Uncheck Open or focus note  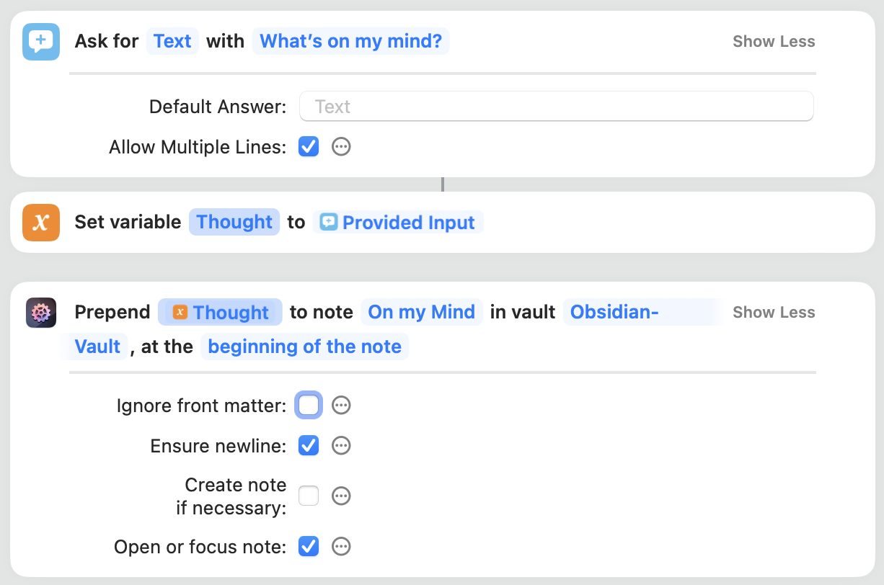(309, 547)
